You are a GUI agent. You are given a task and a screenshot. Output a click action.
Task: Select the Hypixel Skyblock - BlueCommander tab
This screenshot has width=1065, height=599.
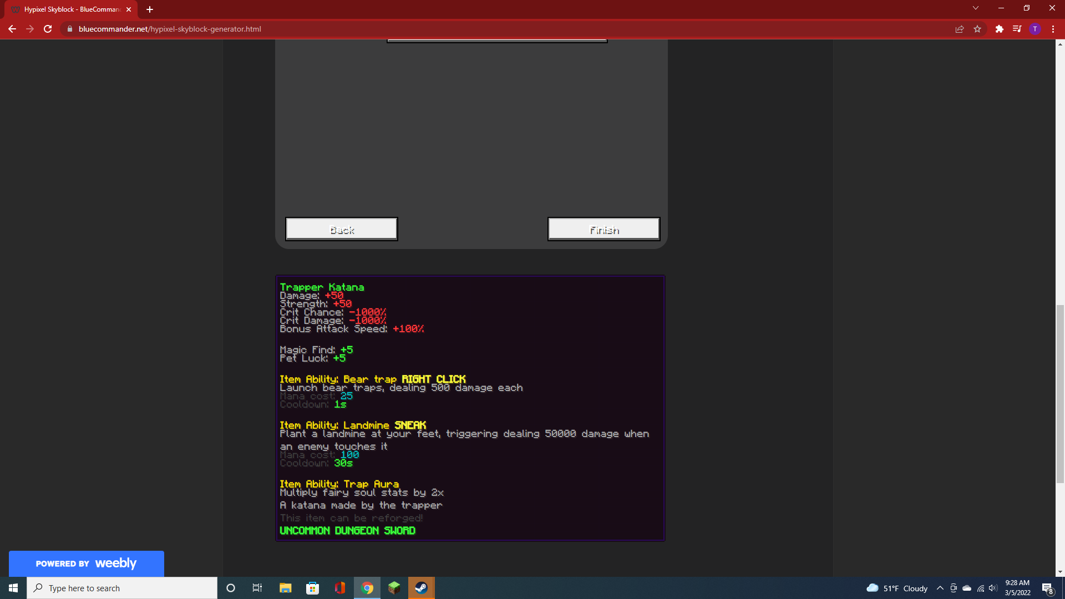click(x=71, y=9)
